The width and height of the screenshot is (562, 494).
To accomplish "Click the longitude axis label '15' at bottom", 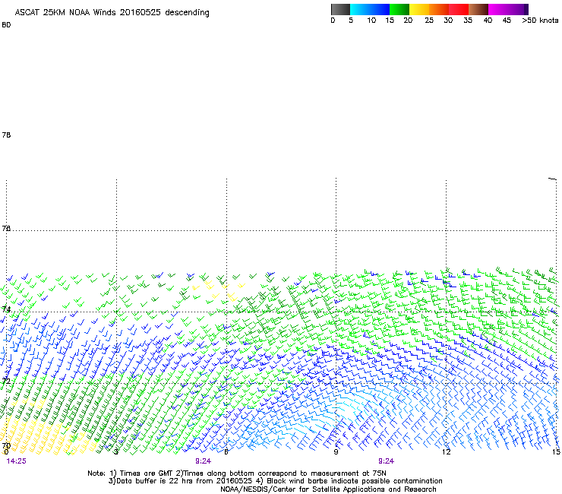I will pyautogui.click(x=556, y=451).
